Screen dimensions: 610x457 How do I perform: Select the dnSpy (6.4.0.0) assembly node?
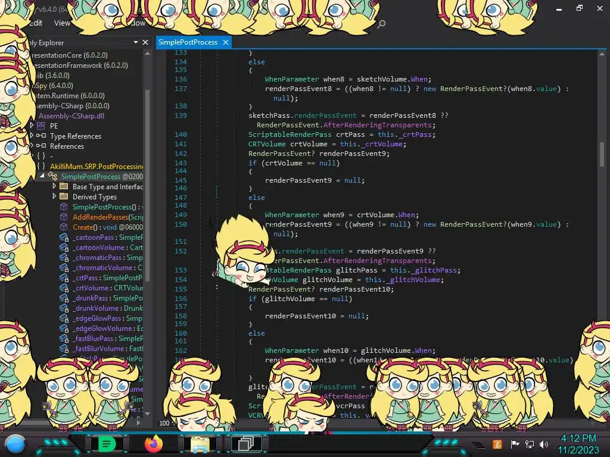pyautogui.click(x=54, y=86)
